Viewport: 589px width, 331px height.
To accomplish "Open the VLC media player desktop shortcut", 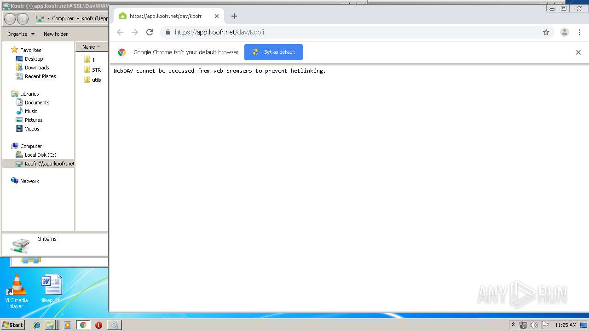I will coord(16,291).
